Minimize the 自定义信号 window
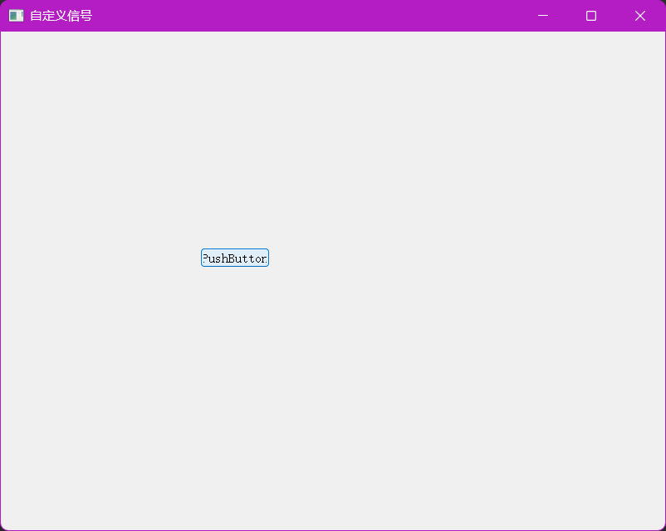The width and height of the screenshot is (666, 531). 543,16
